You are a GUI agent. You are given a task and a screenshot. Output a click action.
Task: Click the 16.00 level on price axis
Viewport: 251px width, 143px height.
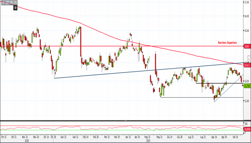point(247,16)
